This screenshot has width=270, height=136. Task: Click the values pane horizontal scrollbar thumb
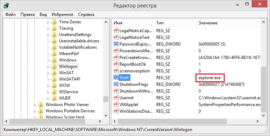[172, 122]
